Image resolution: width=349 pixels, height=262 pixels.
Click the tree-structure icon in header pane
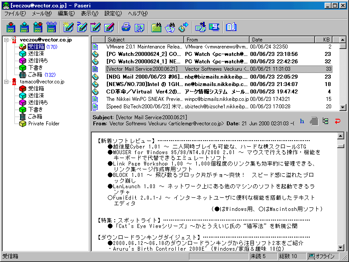325,121
